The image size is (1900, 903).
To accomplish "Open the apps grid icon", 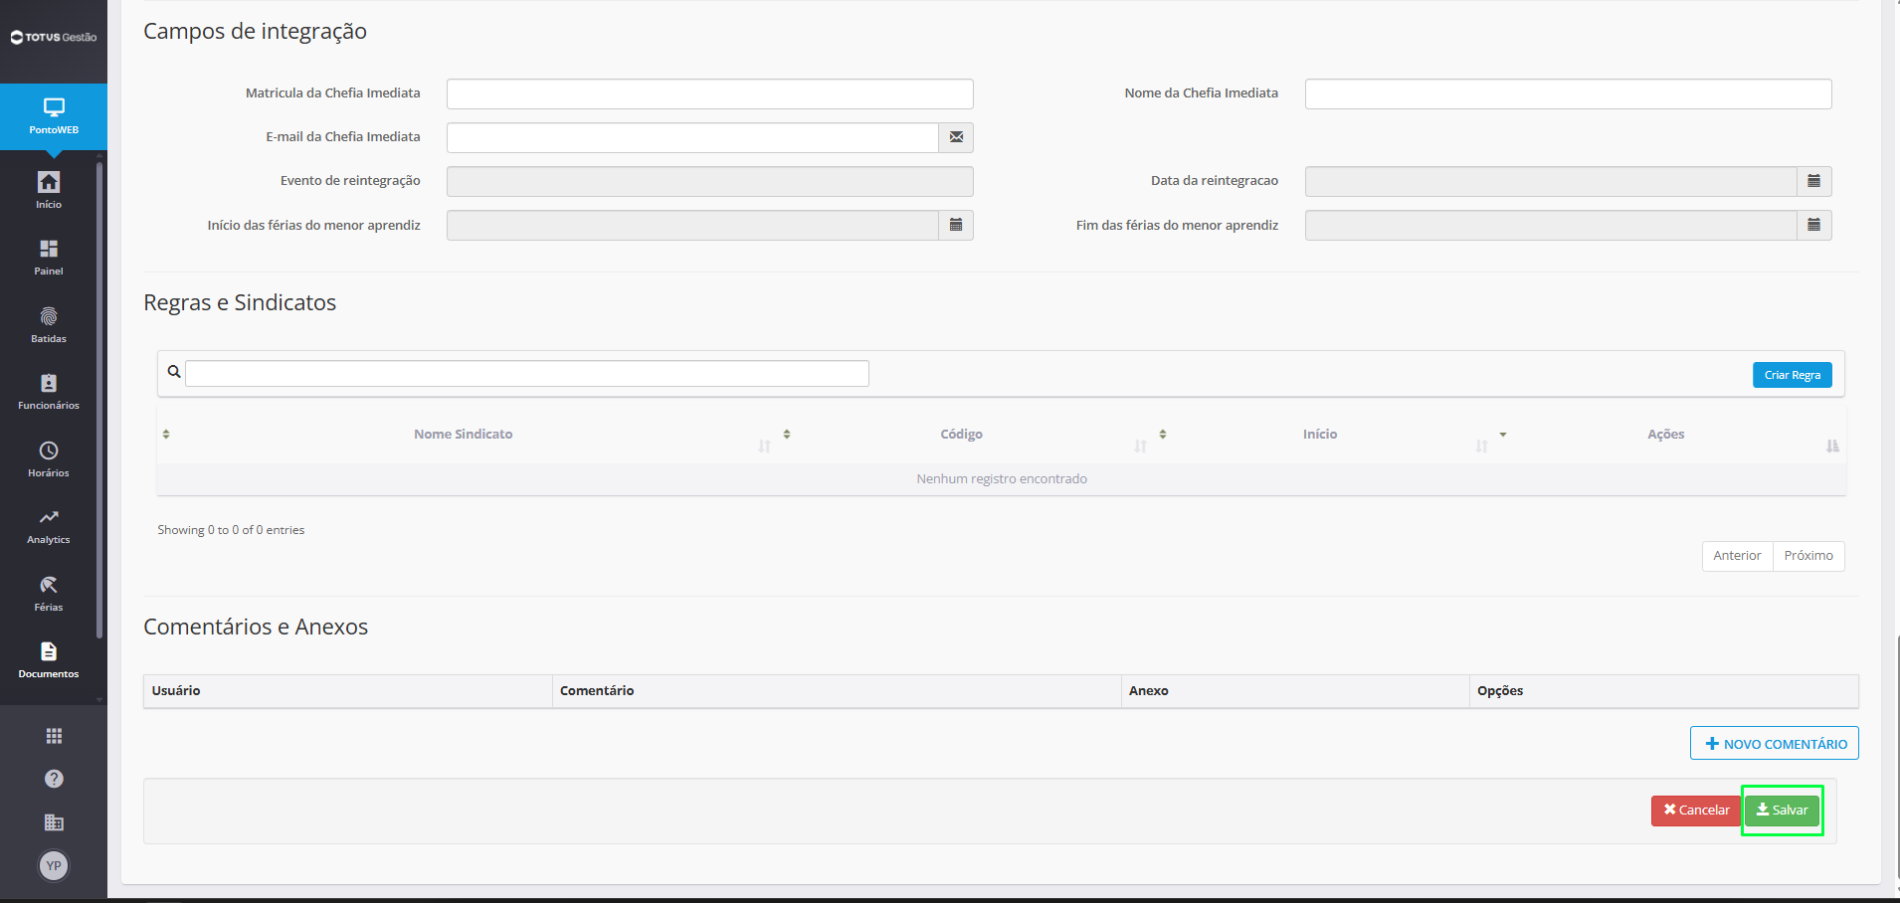I will pos(54,736).
